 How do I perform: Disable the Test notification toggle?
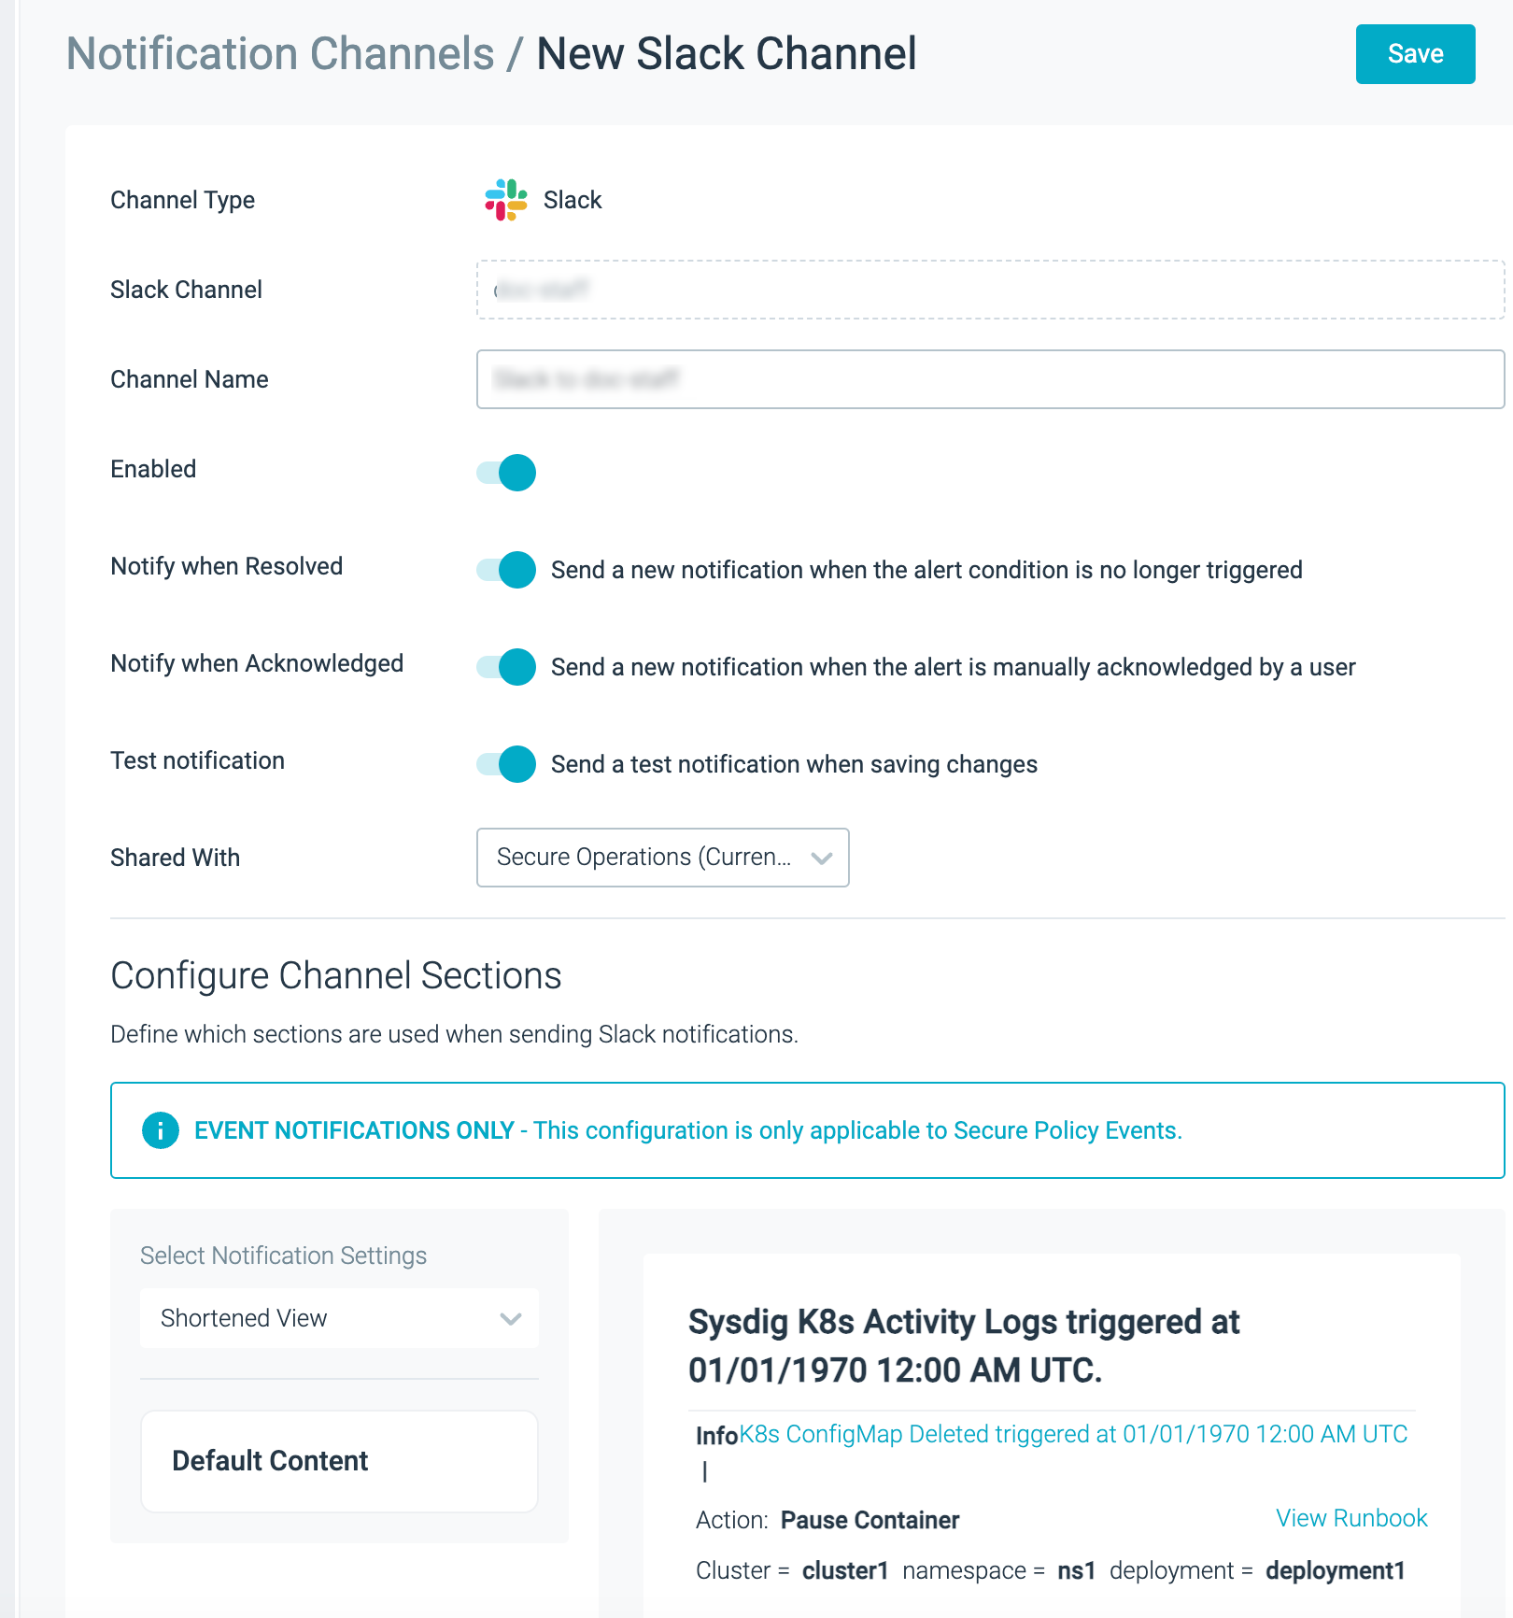(x=506, y=764)
